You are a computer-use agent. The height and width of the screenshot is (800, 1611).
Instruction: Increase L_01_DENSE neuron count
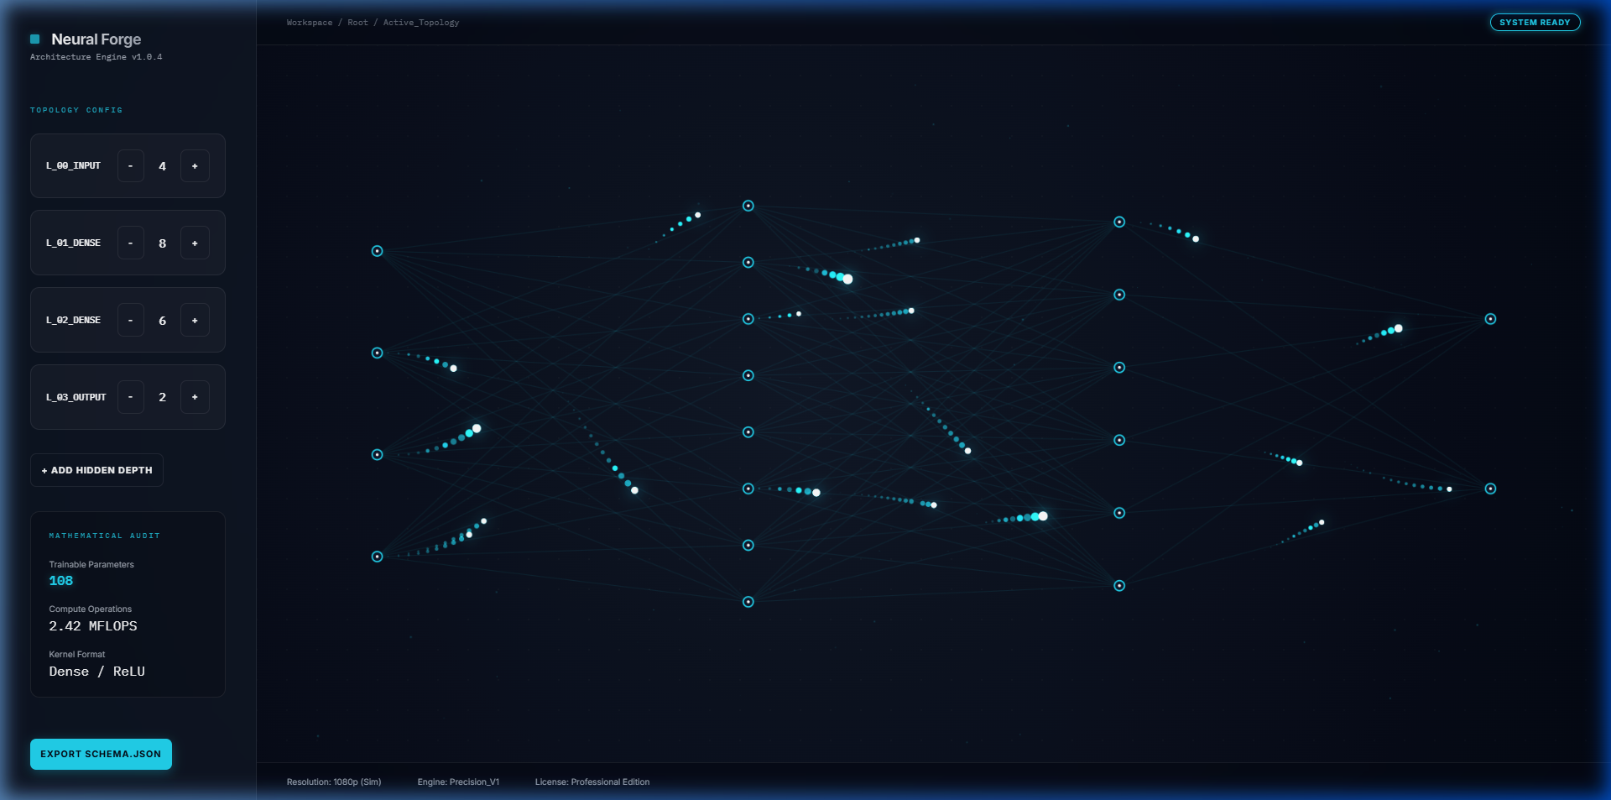pyautogui.click(x=195, y=243)
